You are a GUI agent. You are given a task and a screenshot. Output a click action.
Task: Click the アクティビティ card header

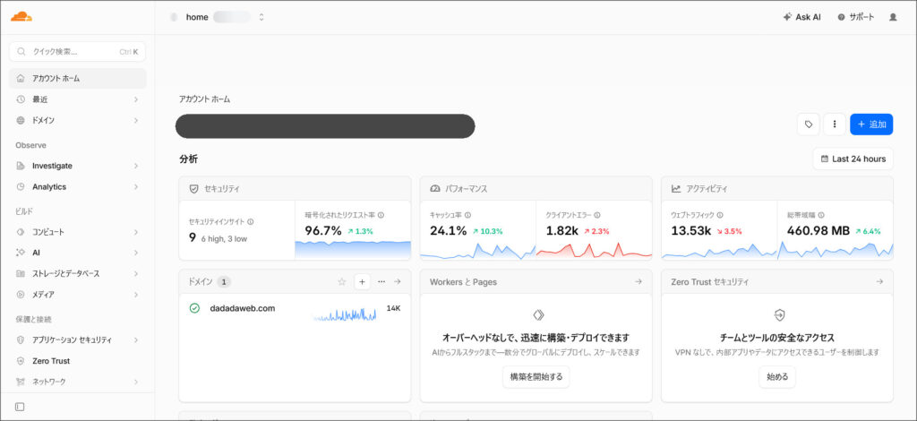777,189
